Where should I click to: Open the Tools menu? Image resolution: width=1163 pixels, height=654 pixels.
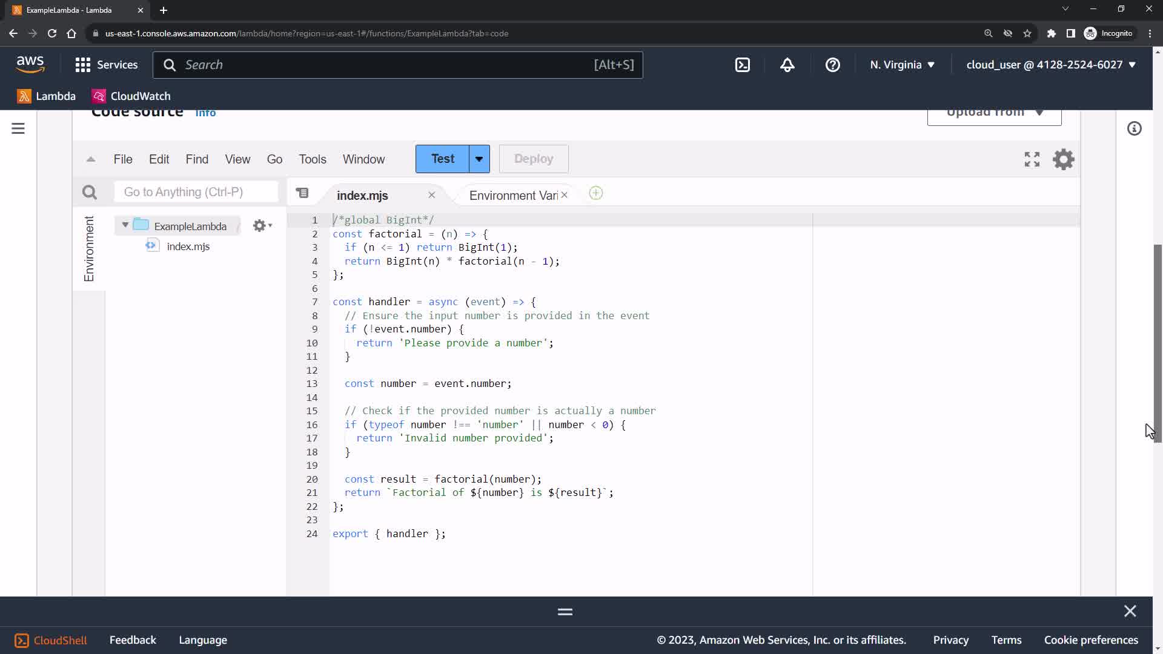coord(312,159)
